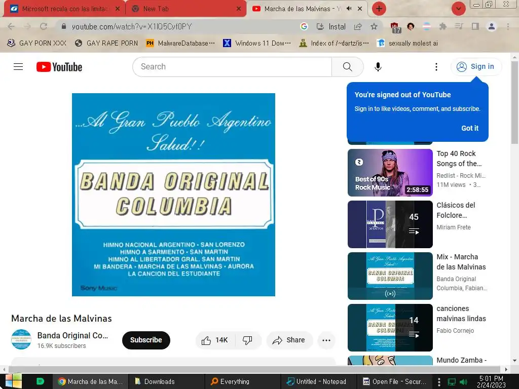
Task: Open media control icon
Action: point(459,26)
